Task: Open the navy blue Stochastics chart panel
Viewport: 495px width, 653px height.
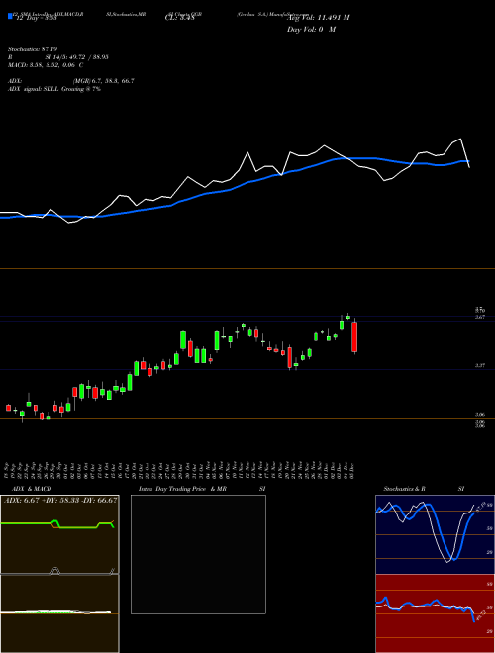Action: (435, 534)
